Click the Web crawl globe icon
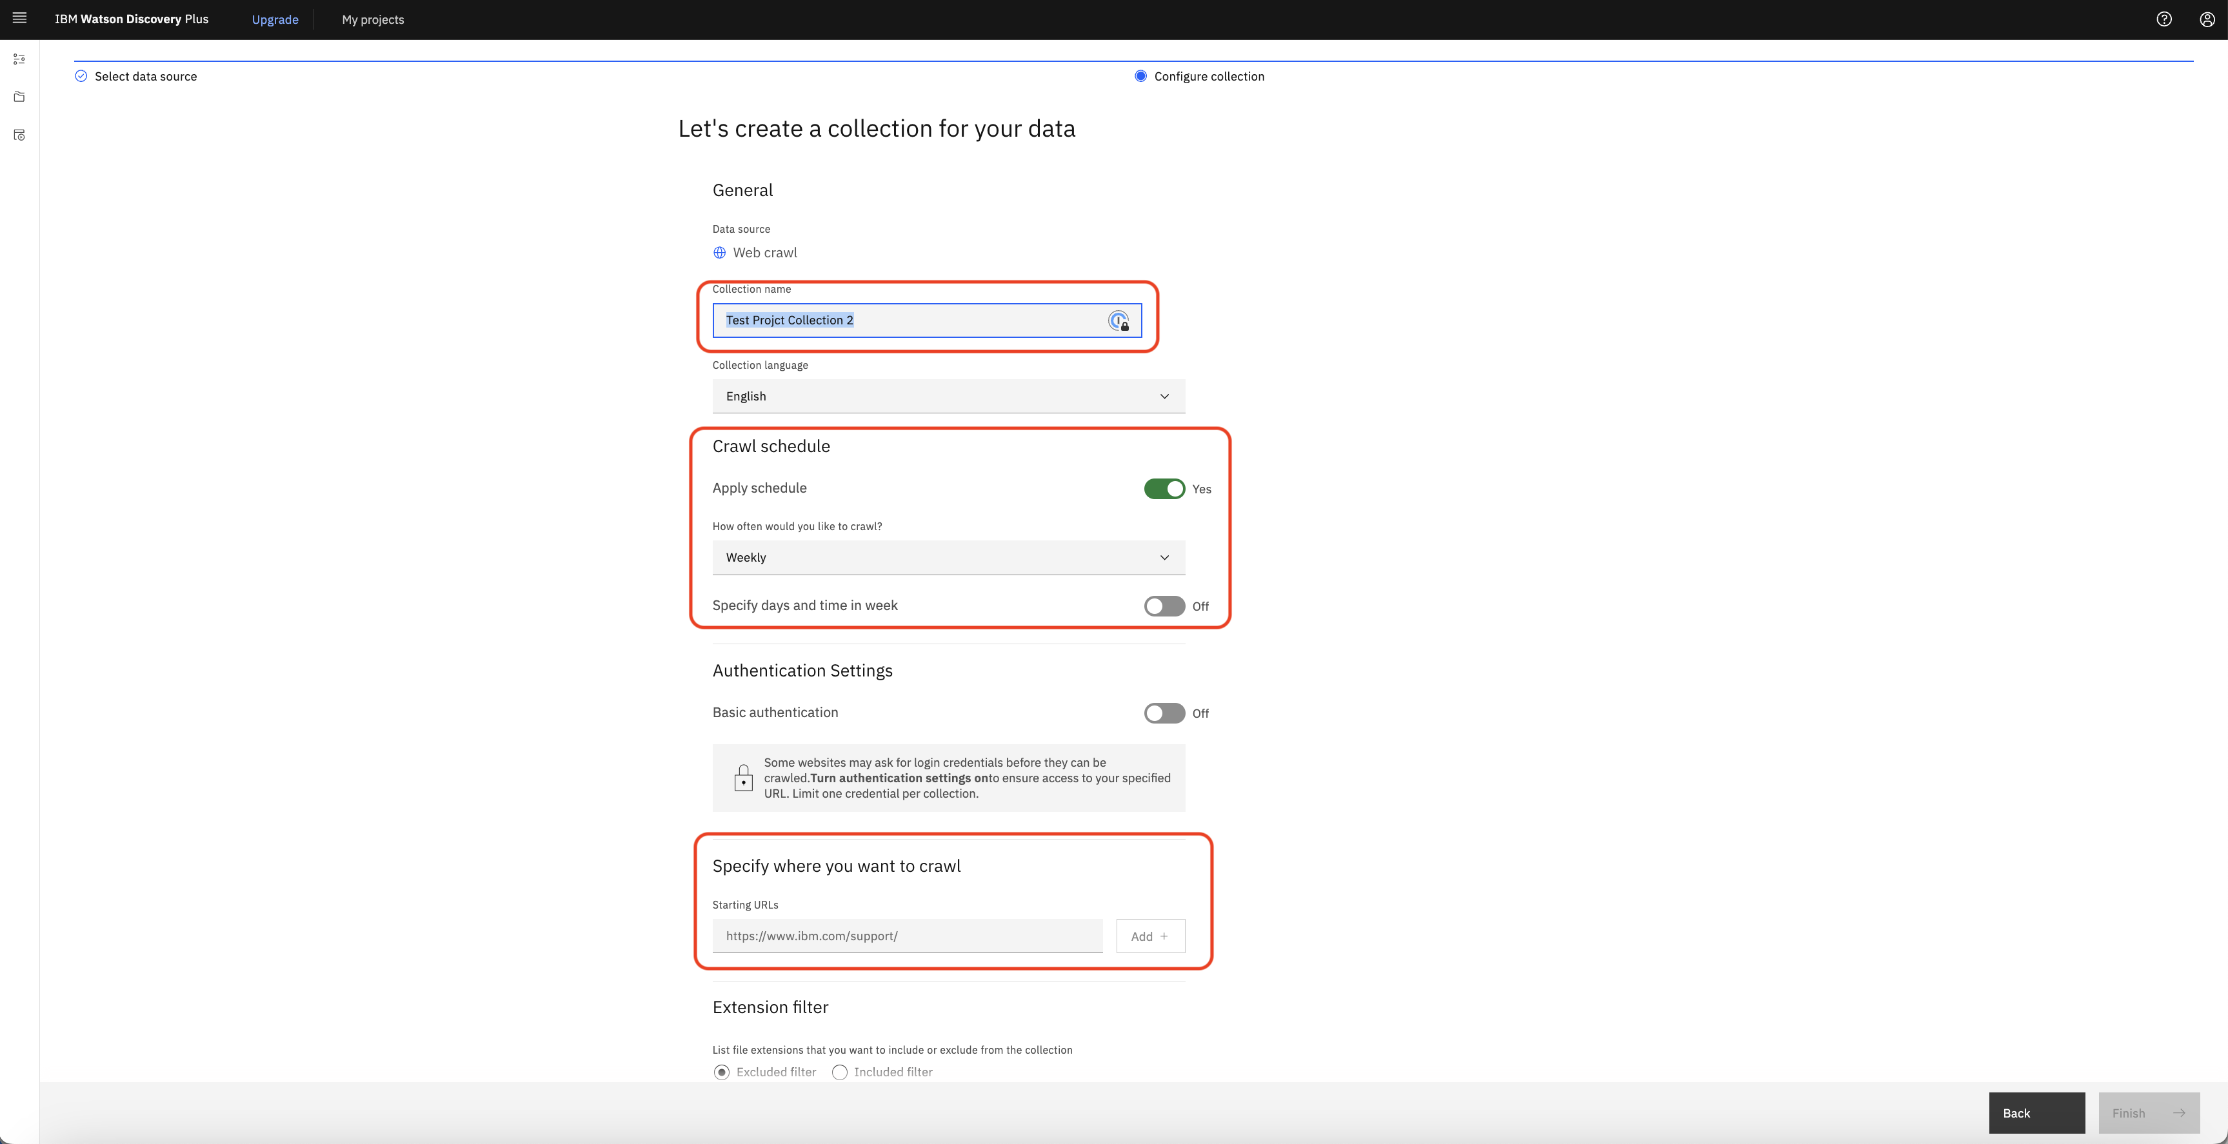The image size is (2228, 1144). pyautogui.click(x=720, y=253)
